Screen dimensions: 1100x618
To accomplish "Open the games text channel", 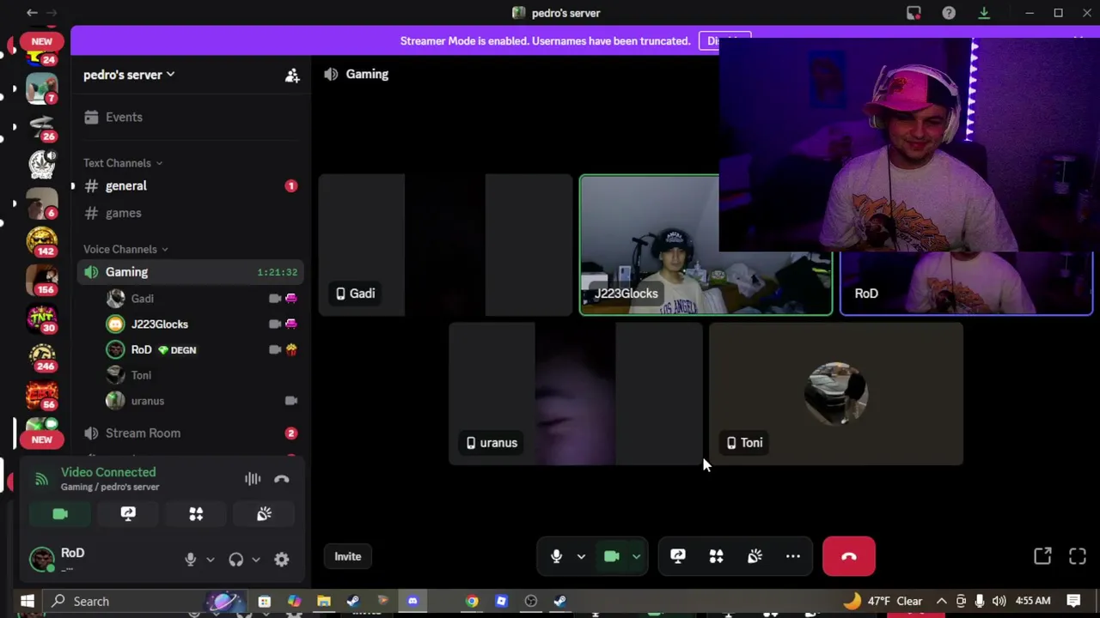I will click(189, 213).
